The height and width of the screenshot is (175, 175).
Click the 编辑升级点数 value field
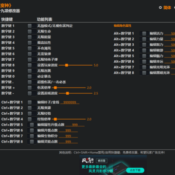click(x=68, y=130)
